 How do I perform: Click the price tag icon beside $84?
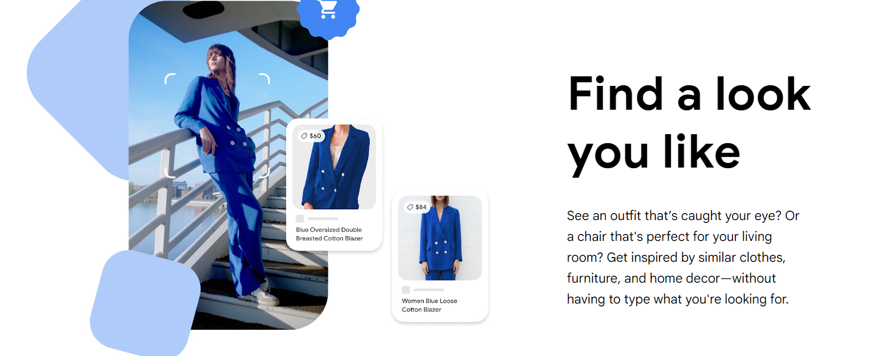(x=410, y=207)
